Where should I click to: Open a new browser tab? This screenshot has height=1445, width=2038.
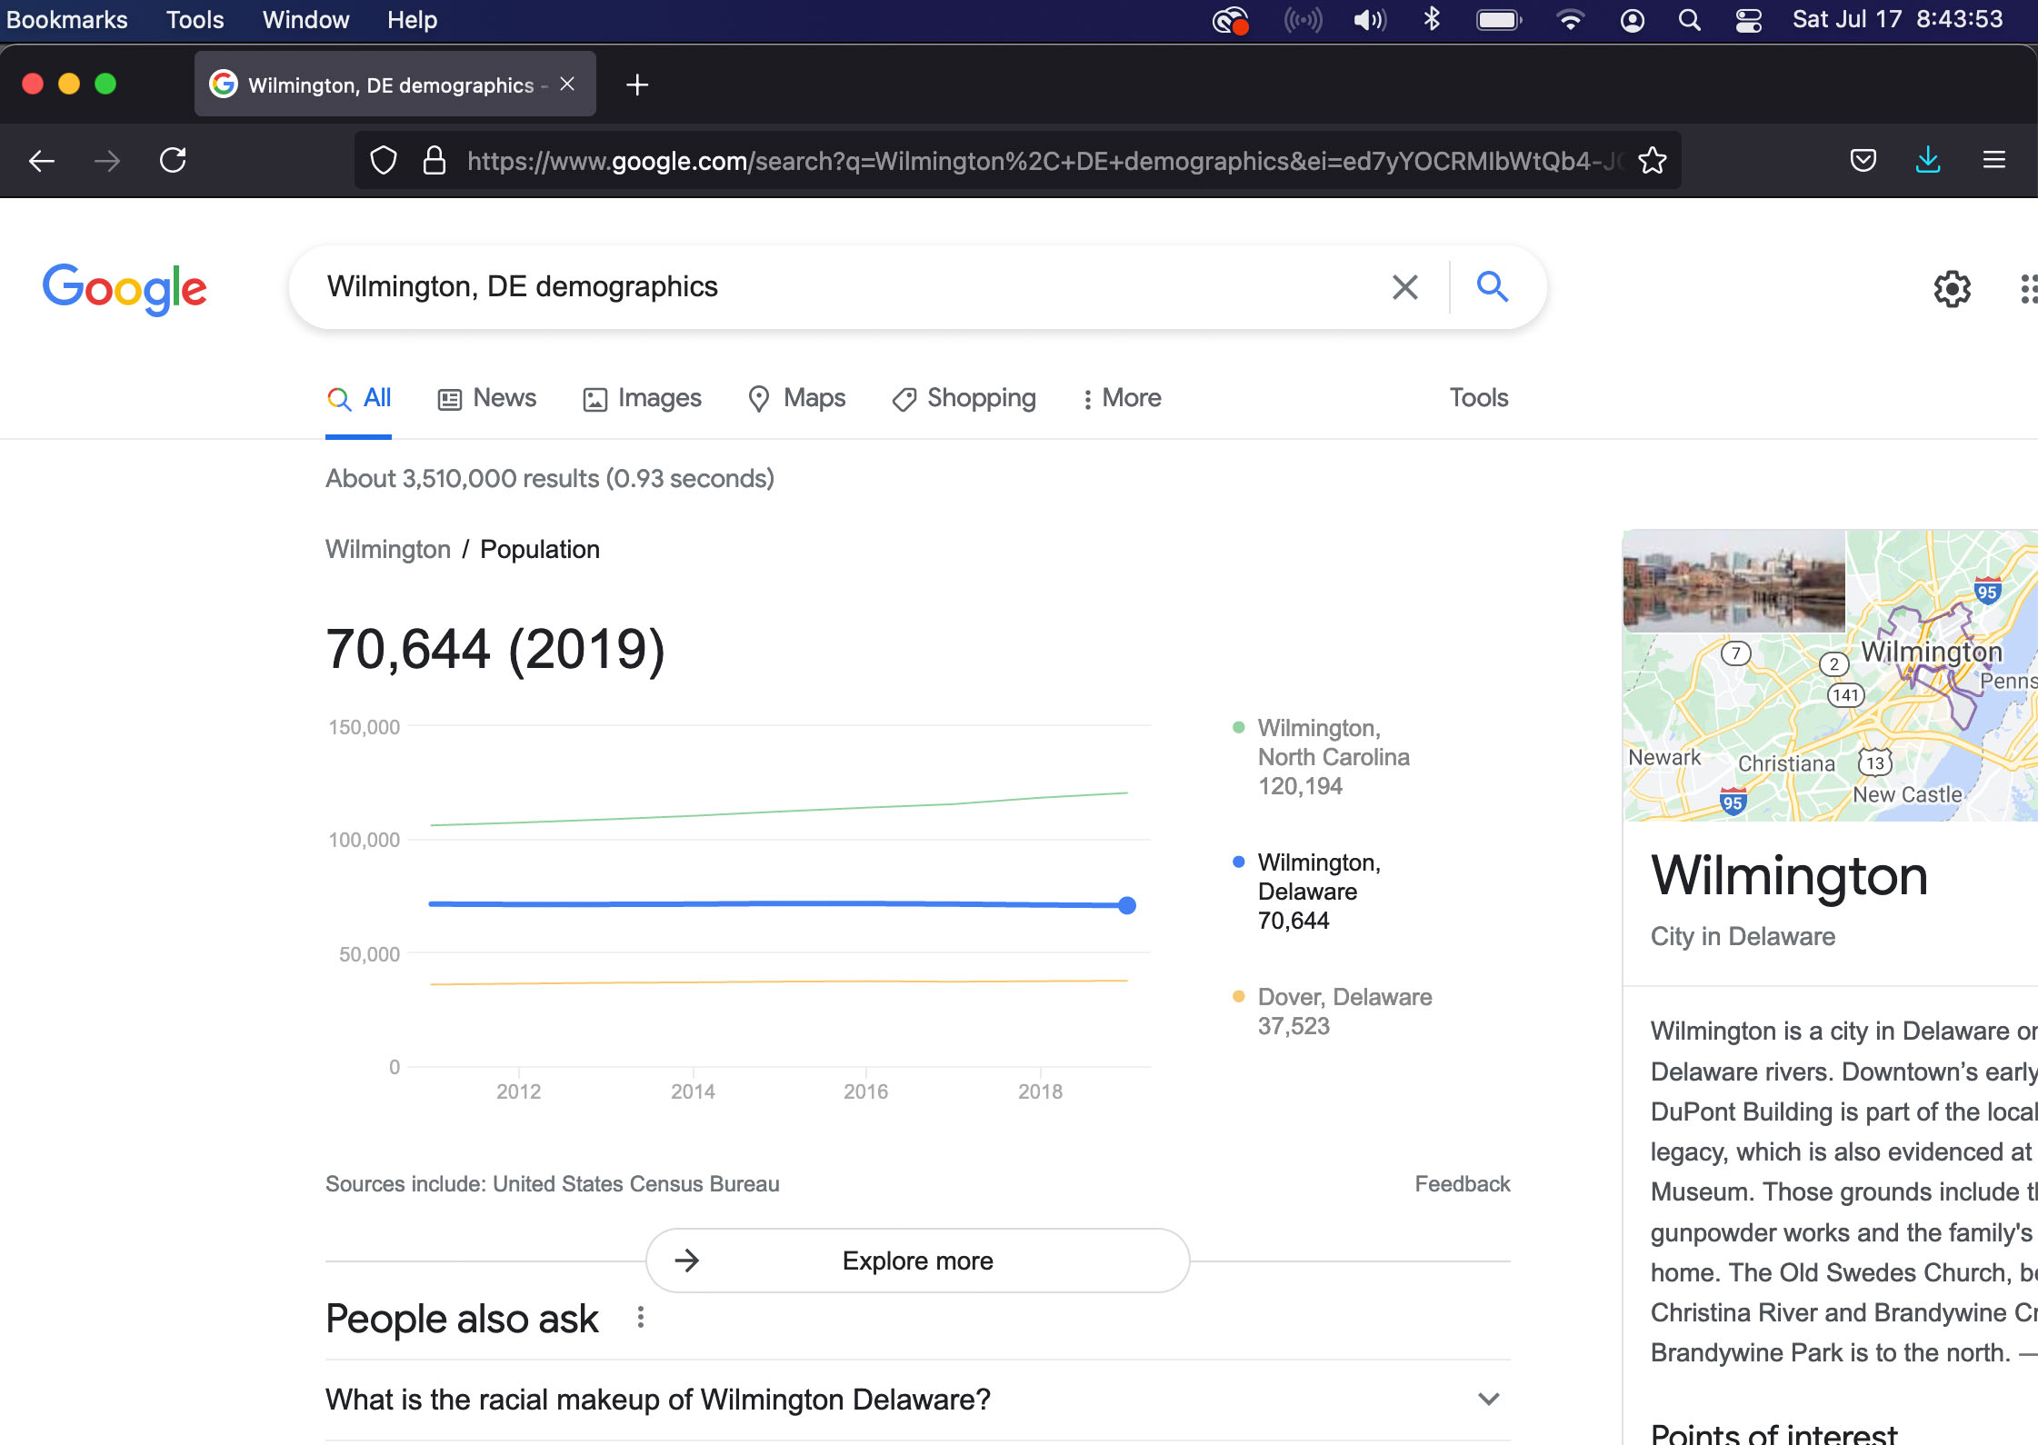tap(637, 85)
